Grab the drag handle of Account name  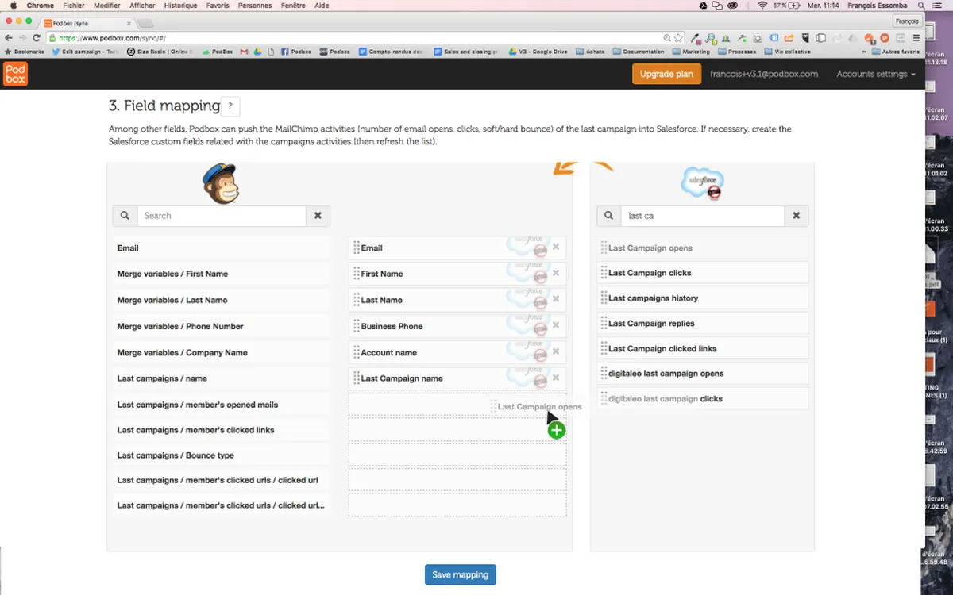pos(357,352)
